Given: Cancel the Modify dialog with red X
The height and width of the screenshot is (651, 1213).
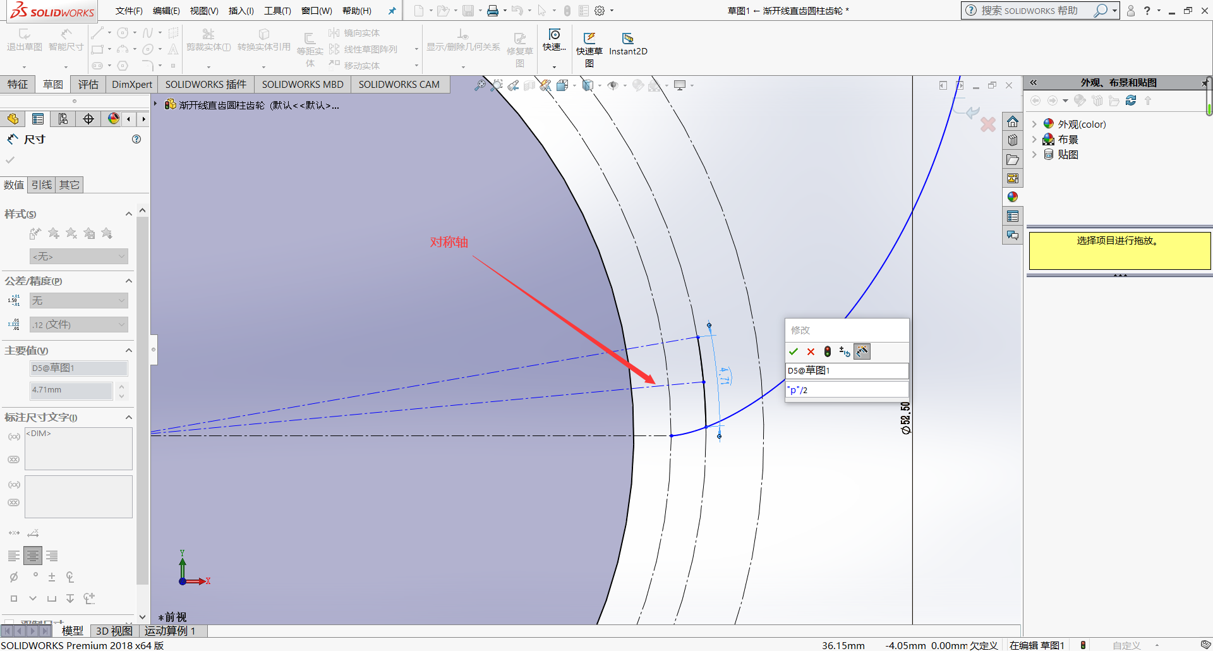Looking at the screenshot, I should [811, 351].
